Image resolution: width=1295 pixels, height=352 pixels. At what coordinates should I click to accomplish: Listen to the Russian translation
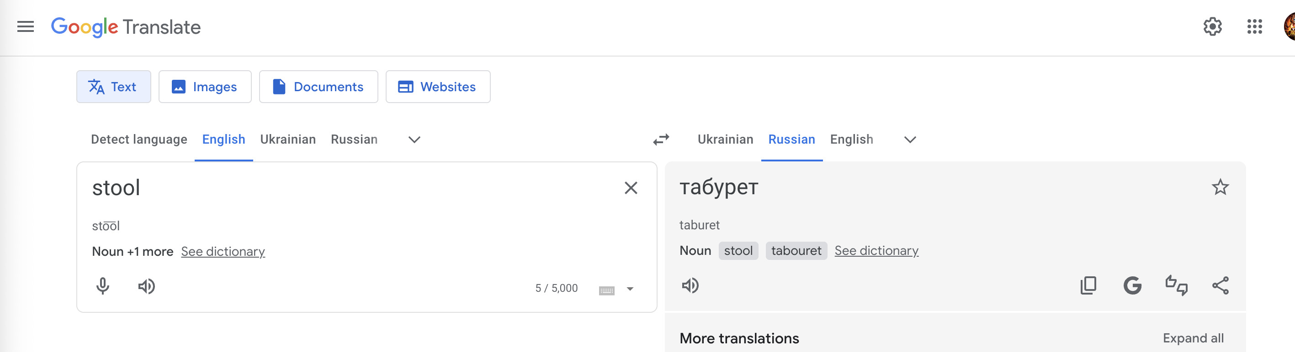tap(690, 285)
